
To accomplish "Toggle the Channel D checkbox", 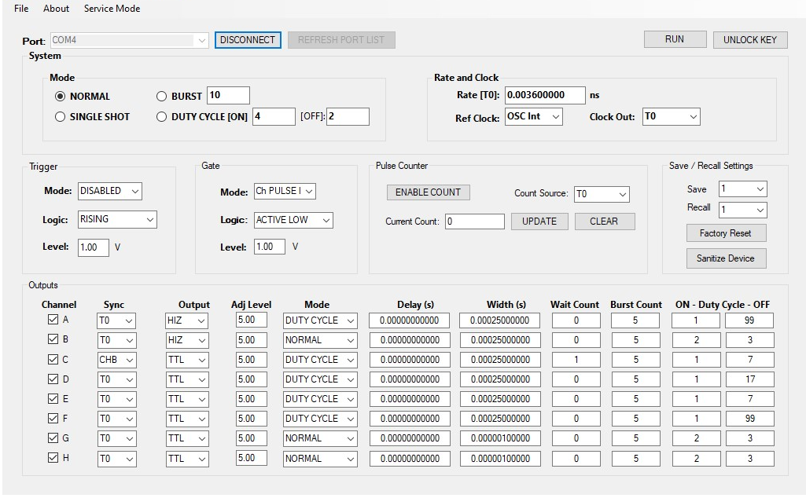I will pyautogui.click(x=53, y=379).
